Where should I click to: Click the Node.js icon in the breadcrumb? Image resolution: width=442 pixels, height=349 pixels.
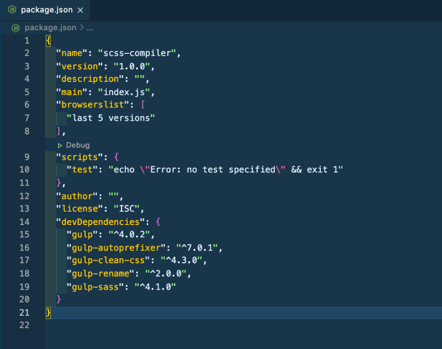(16, 28)
